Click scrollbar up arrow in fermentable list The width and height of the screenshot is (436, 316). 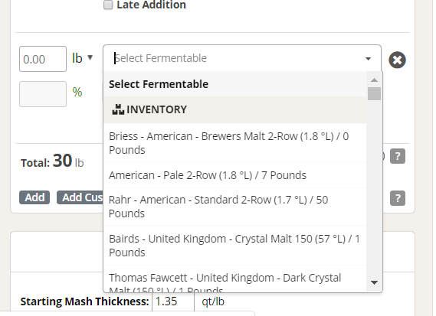374,80
